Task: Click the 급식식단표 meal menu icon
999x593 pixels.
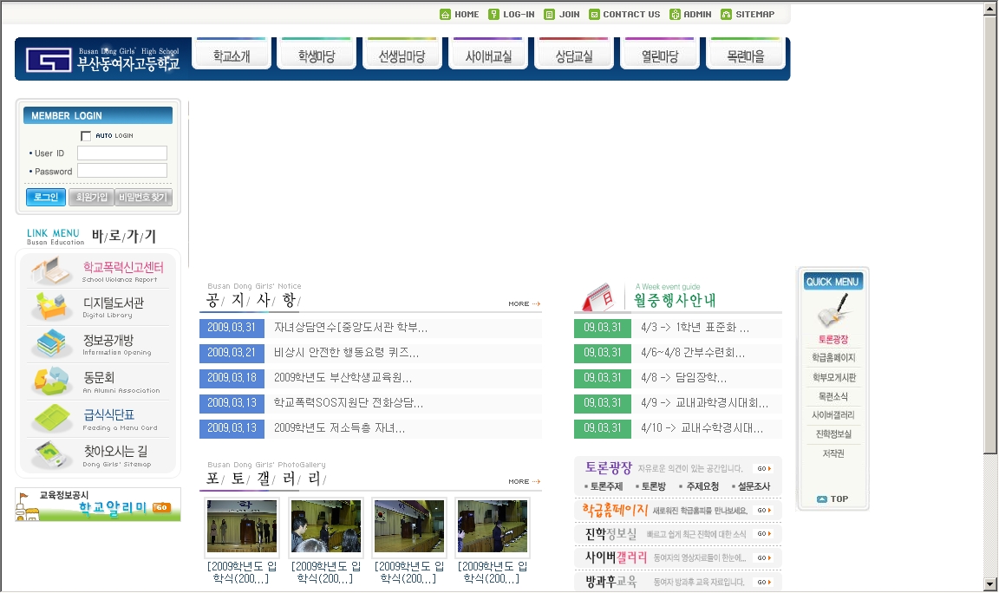Action: point(53,419)
